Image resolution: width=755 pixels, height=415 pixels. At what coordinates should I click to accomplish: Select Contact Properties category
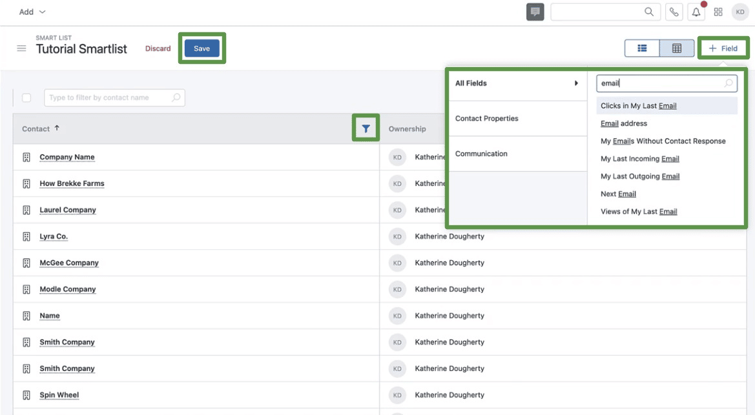[x=517, y=119]
